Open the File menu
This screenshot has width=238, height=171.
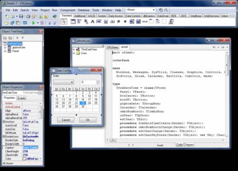(x=8, y=10)
